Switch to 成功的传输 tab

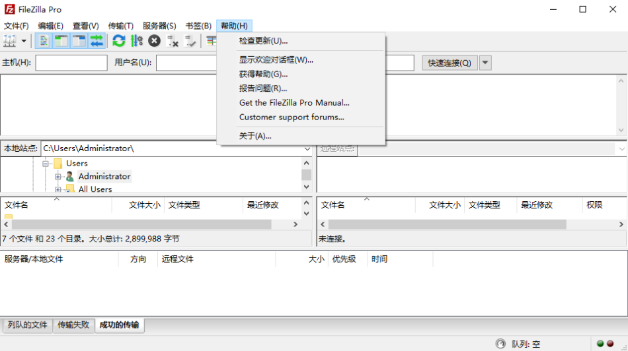(x=119, y=325)
